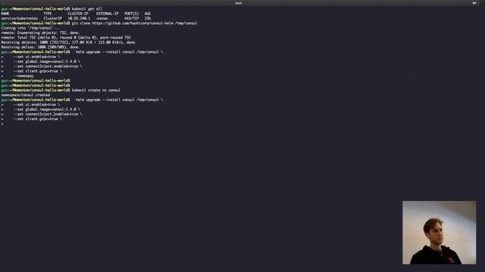This screenshot has height=272, width=485.
Task: Click the 'Resolving deltas: 100%' line
Action: (40, 47)
